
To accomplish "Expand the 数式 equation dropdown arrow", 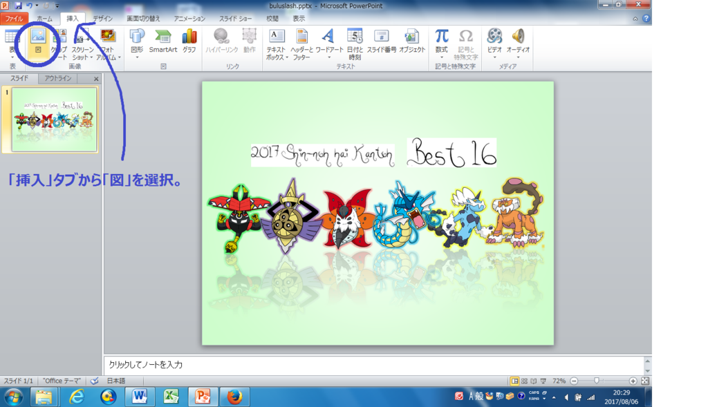I will tap(442, 58).
